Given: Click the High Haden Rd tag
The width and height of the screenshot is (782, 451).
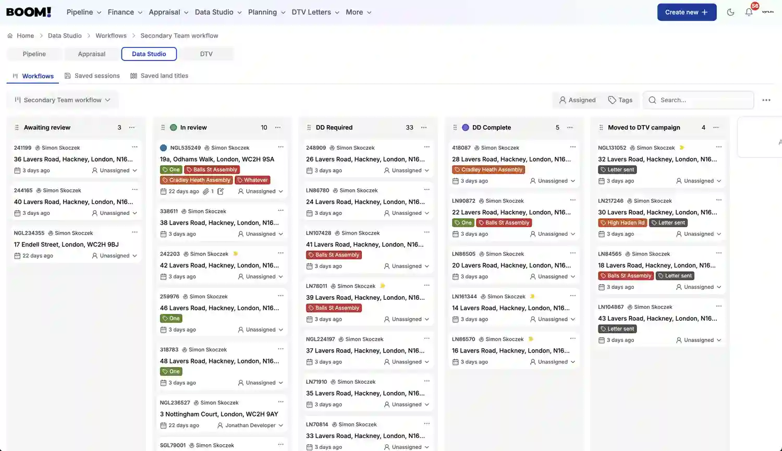Looking at the screenshot, I should pyautogui.click(x=622, y=223).
